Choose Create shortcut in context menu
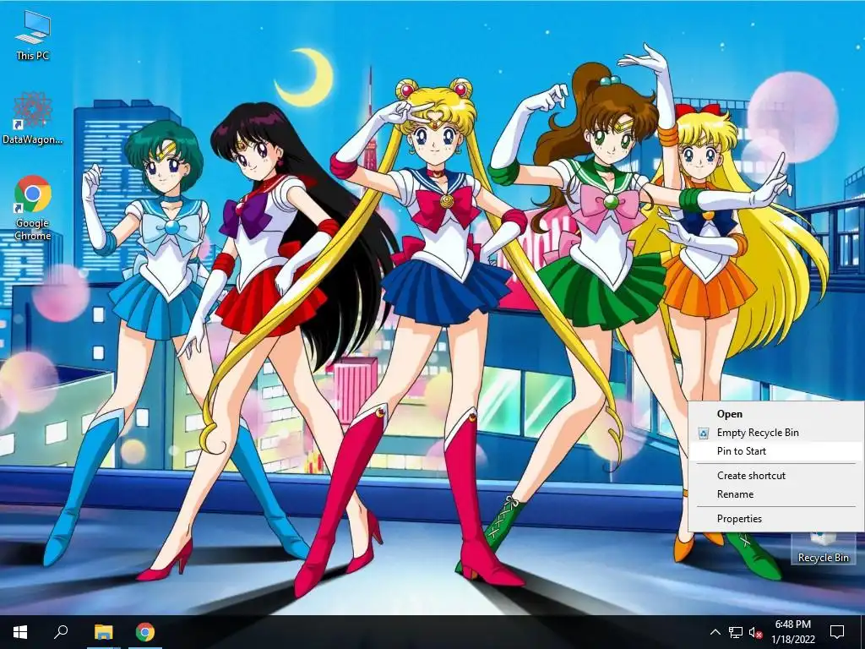The image size is (865, 649). [x=776, y=476]
